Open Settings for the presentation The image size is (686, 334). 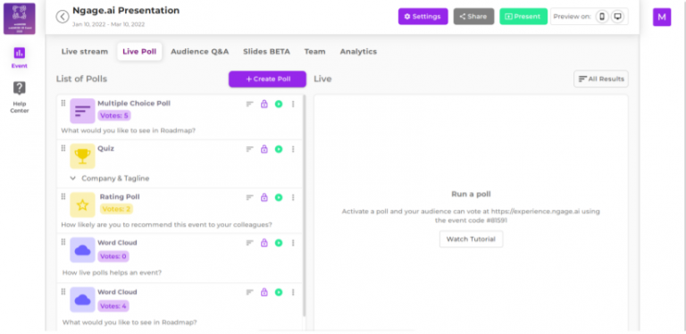point(422,17)
